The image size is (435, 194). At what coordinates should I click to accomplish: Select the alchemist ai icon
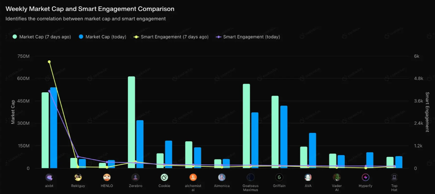click(193, 177)
